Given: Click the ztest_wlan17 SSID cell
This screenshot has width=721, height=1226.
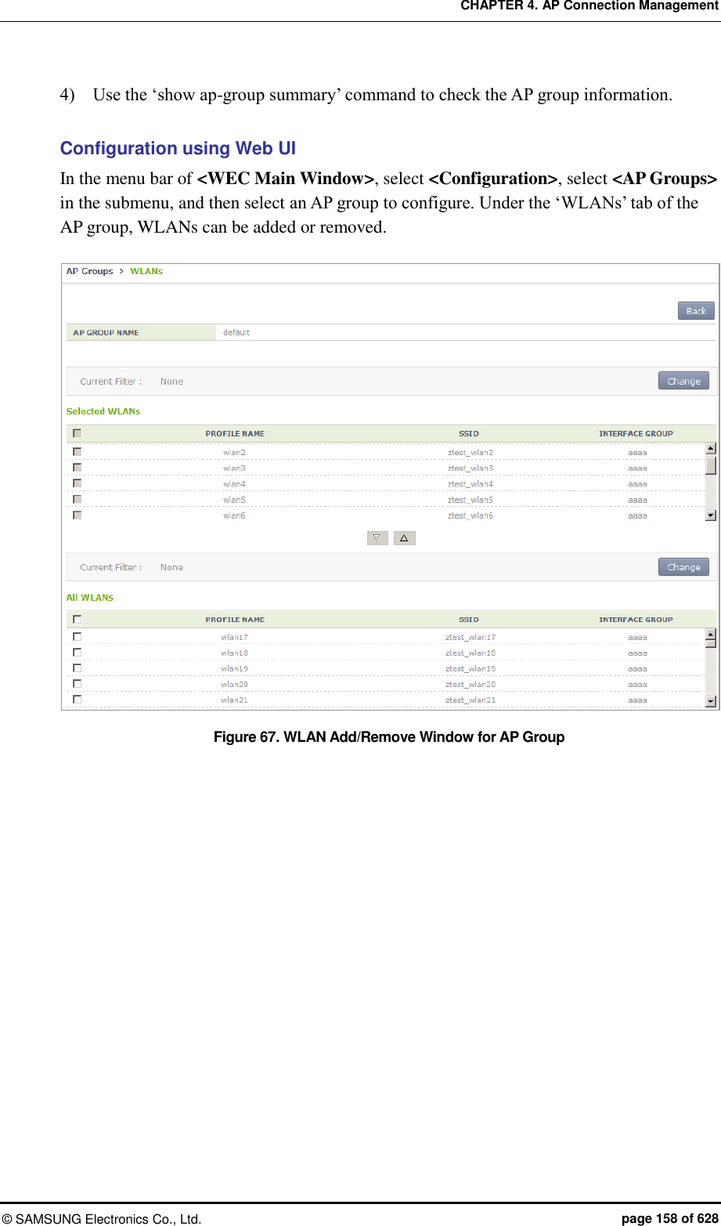Looking at the screenshot, I should click(x=470, y=637).
